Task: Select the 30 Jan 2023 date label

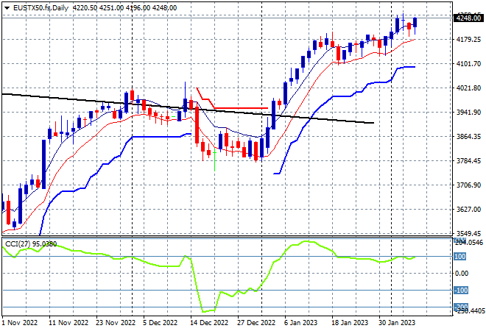Action: [397, 323]
